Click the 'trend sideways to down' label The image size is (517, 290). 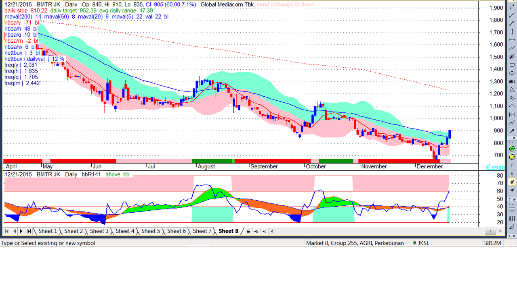pyautogui.click(x=286, y=4)
